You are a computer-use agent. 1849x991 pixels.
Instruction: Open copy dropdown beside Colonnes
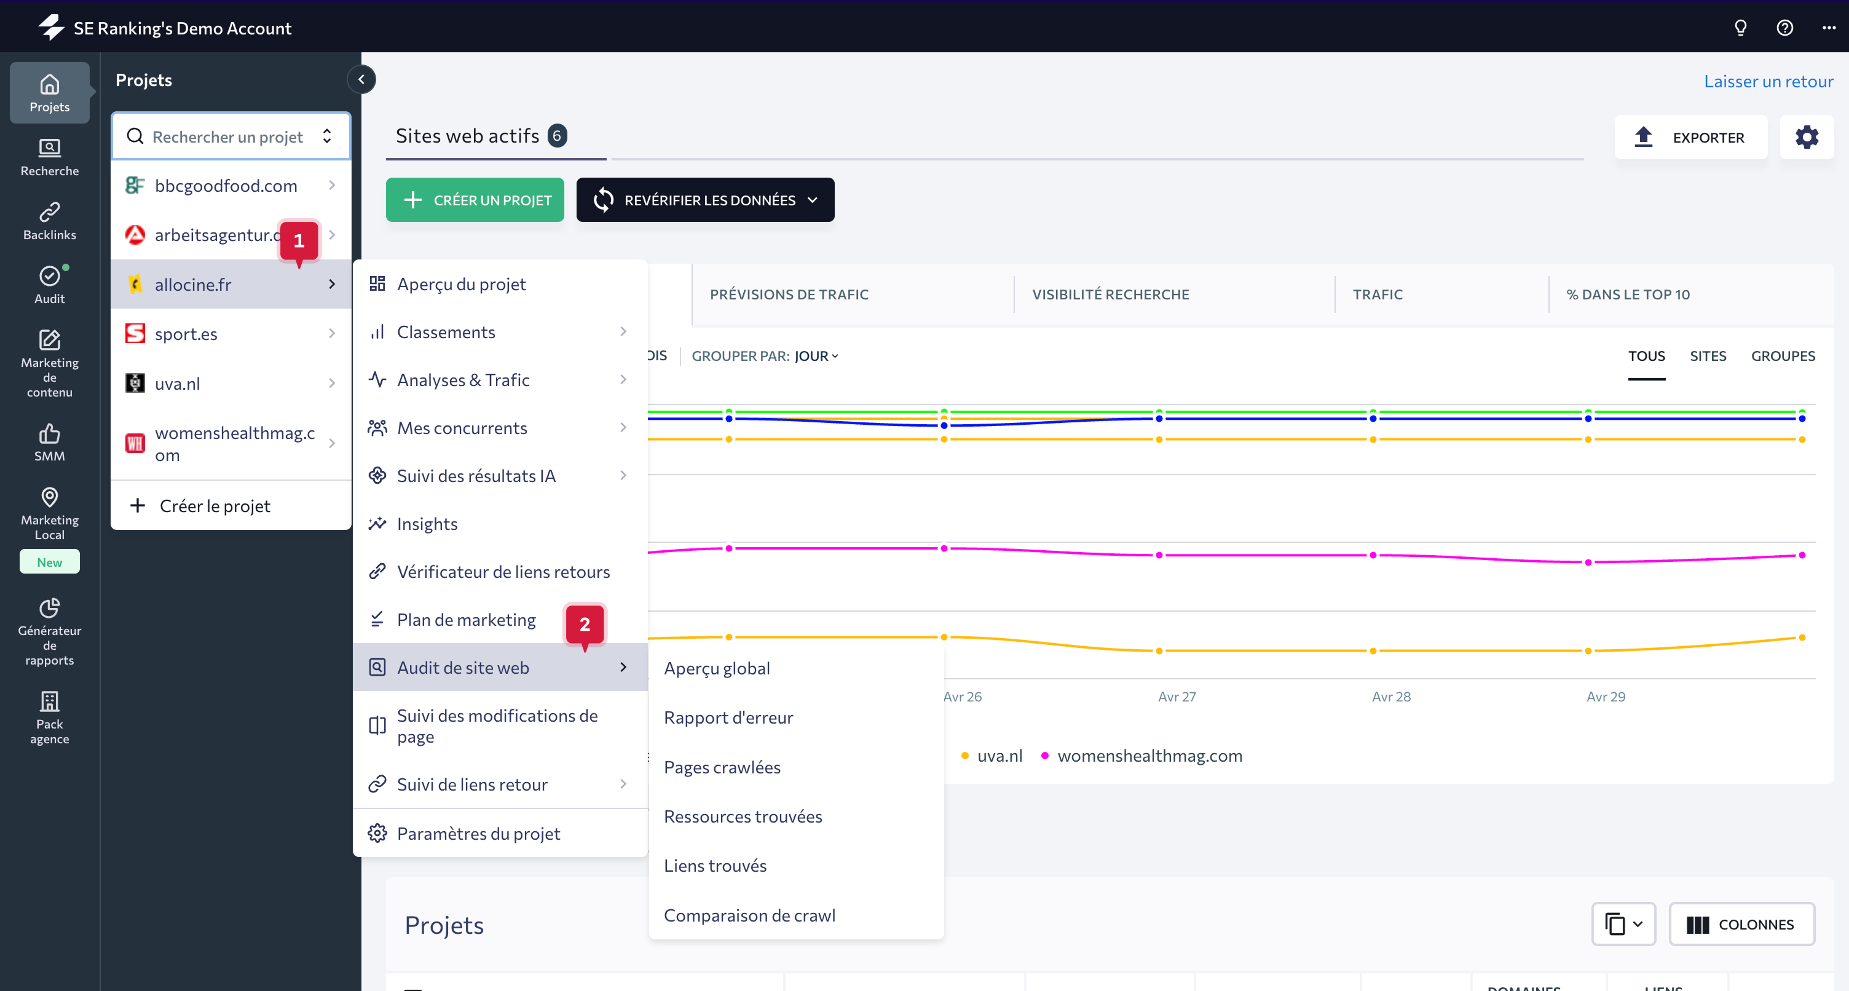pos(1623,924)
